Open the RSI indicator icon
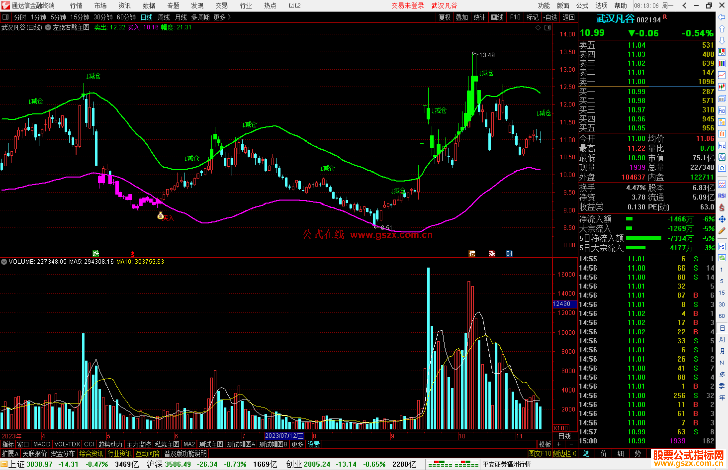The image size is (728, 470). 722,196
